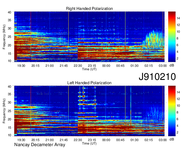Click the 02:15 tick label on bottom plot

[x=149, y=140]
